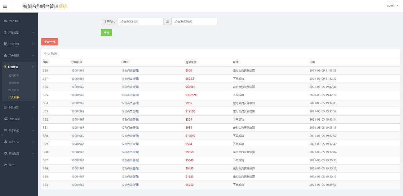Click the date 2021-03-09 21:45:38
This screenshot has width=403, height=196.
click(x=323, y=70)
